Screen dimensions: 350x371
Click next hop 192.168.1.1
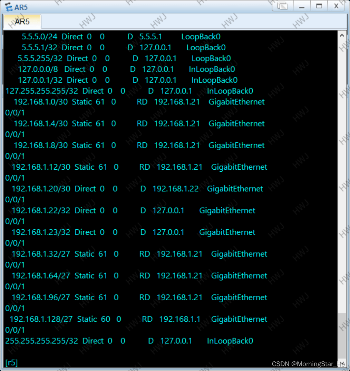coord(180,319)
